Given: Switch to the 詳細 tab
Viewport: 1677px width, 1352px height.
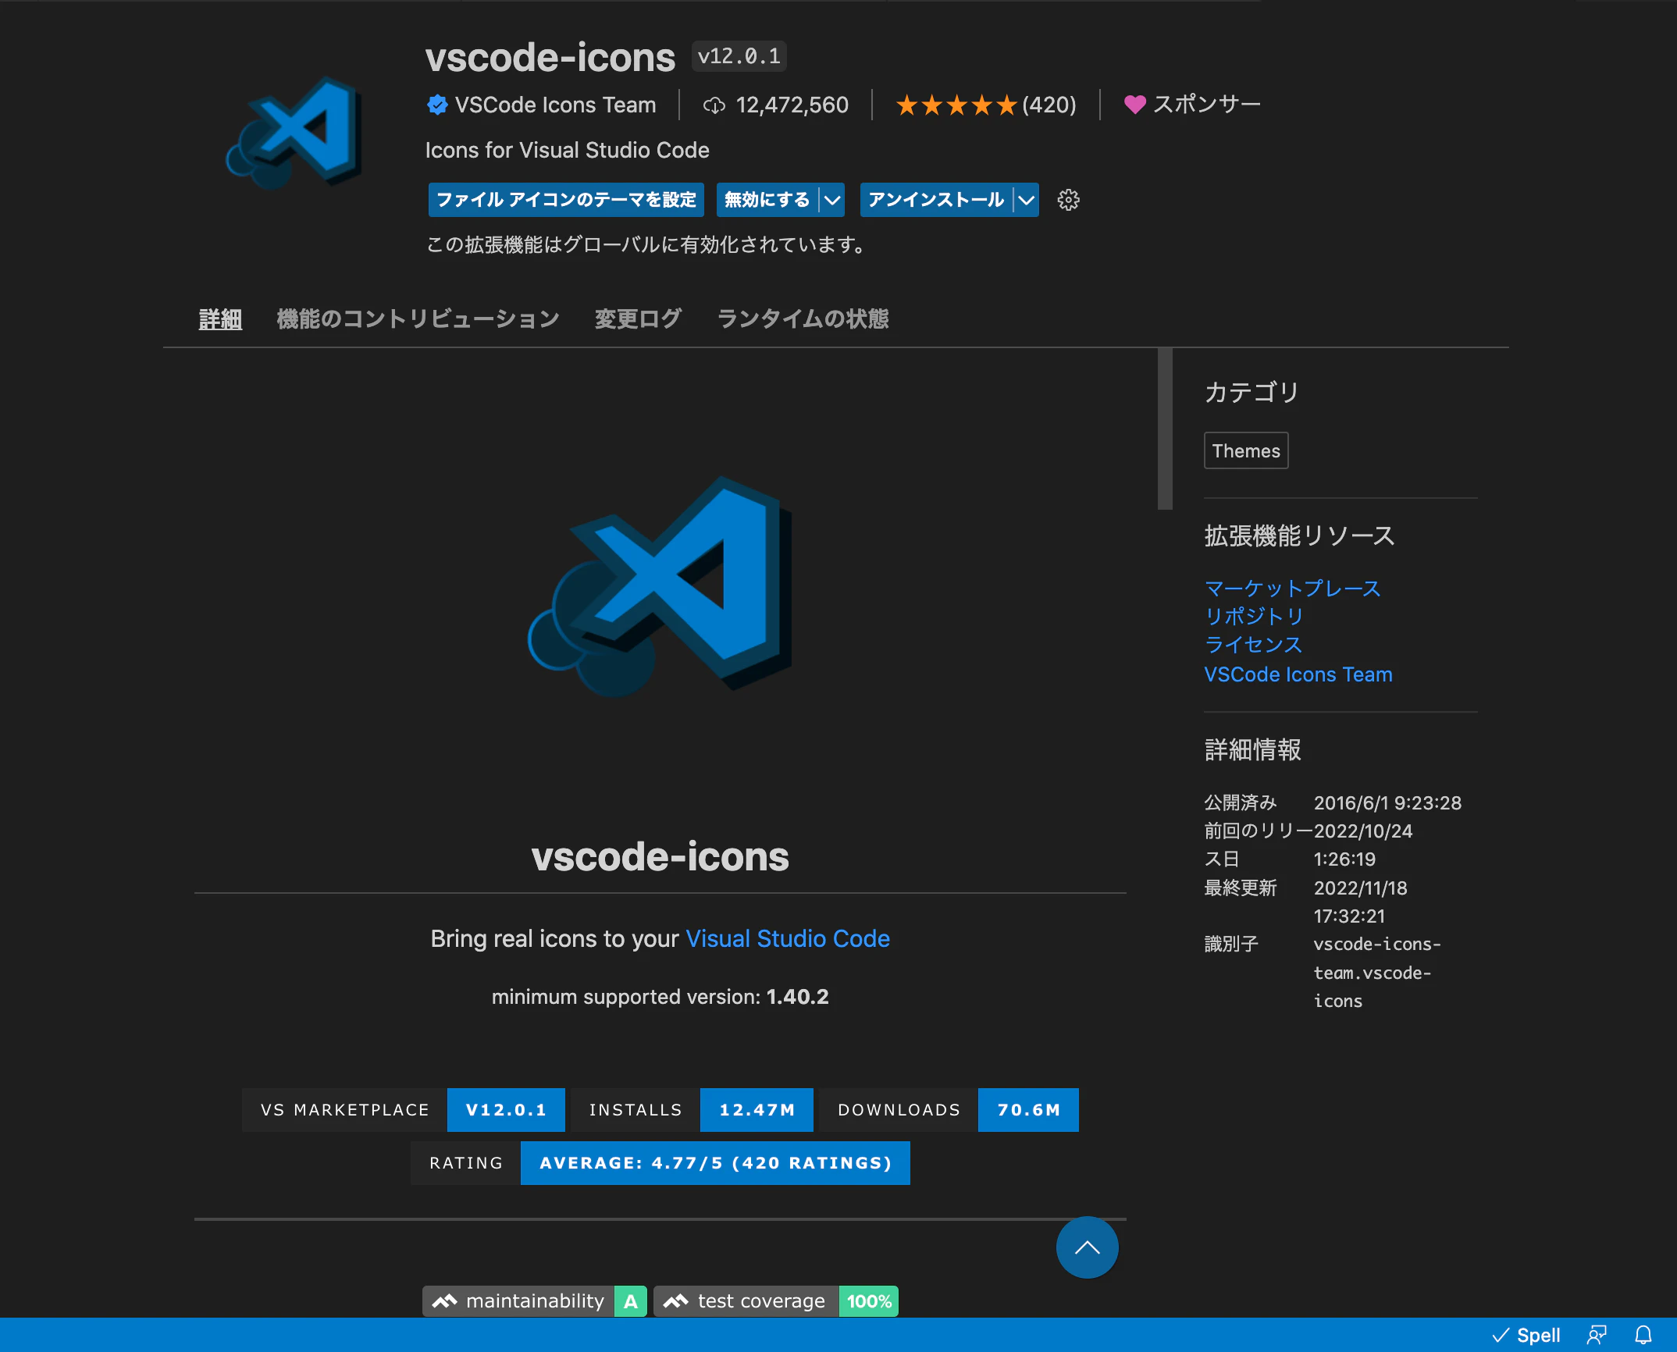Looking at the screenshot, I should click(220, 319).
